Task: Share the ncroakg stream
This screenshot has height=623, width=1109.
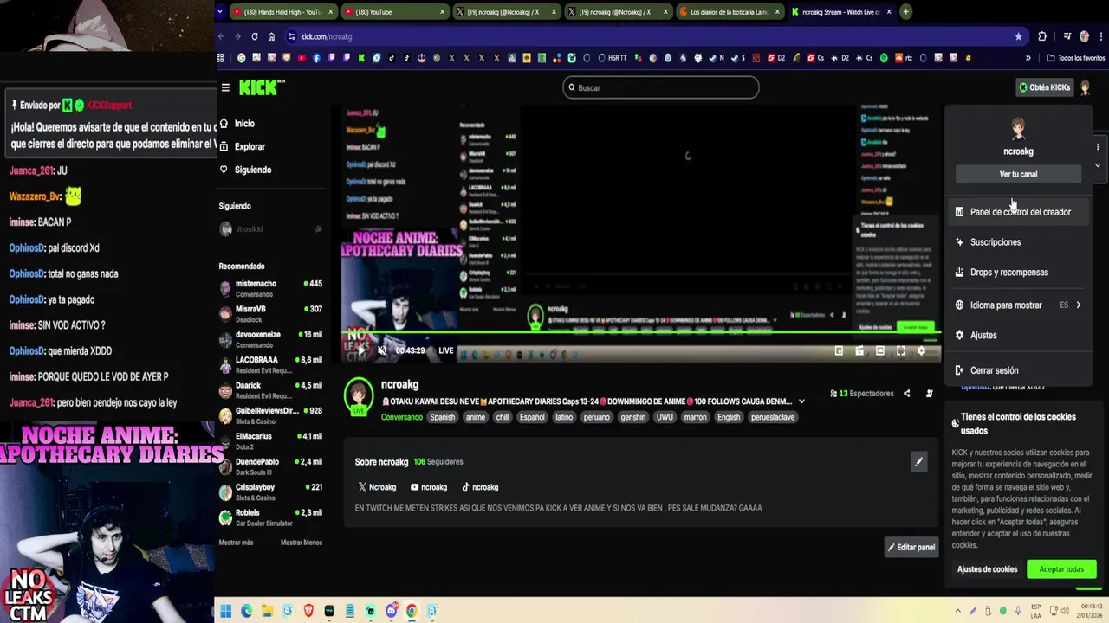Action: pos(906,394)
